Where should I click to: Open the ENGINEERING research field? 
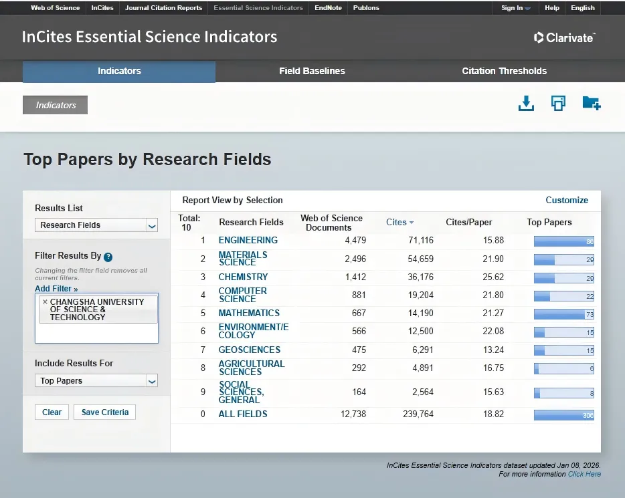coord(248,241)
